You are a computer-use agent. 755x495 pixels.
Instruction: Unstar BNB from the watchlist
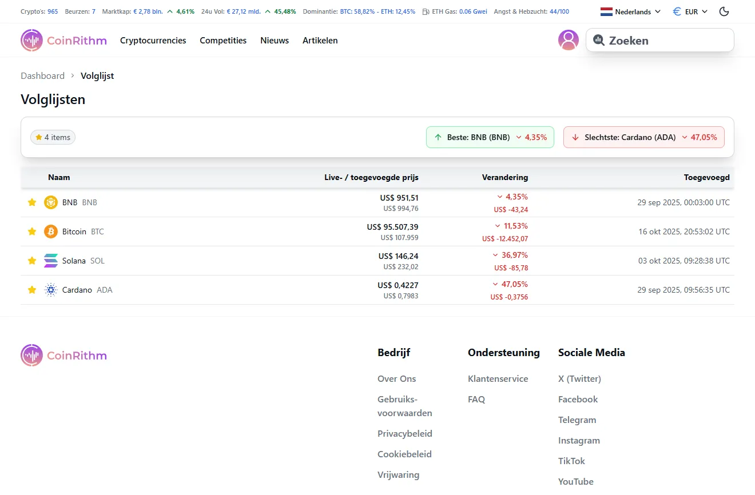31,202
